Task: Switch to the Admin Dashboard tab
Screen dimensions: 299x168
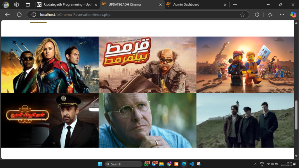Action: (197, 5)
